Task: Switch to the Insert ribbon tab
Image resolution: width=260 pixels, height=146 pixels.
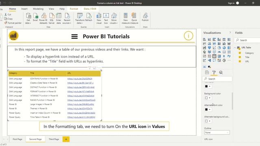Action: point(24,9)
